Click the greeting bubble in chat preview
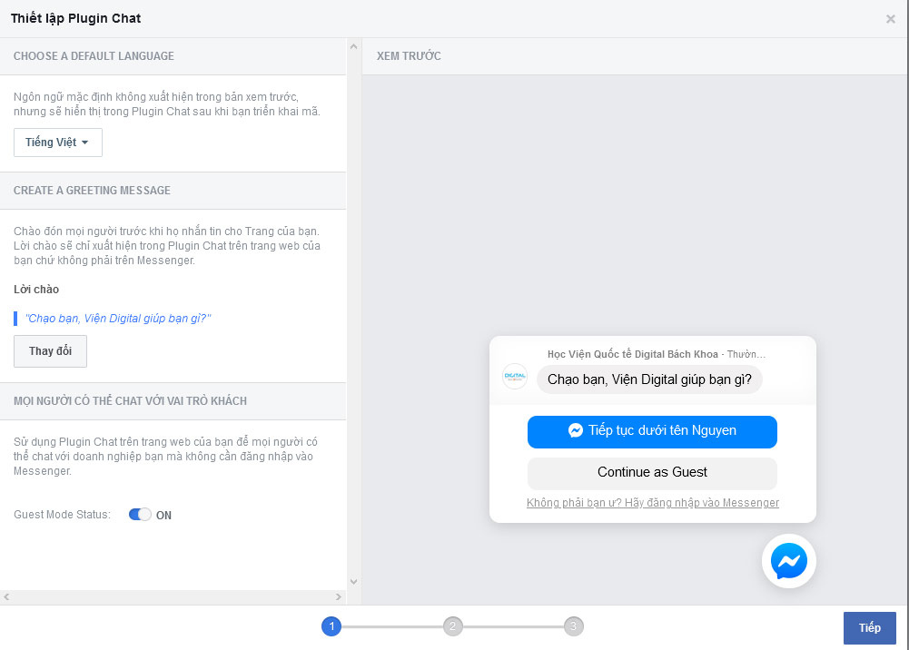 (x=649, y=379)
